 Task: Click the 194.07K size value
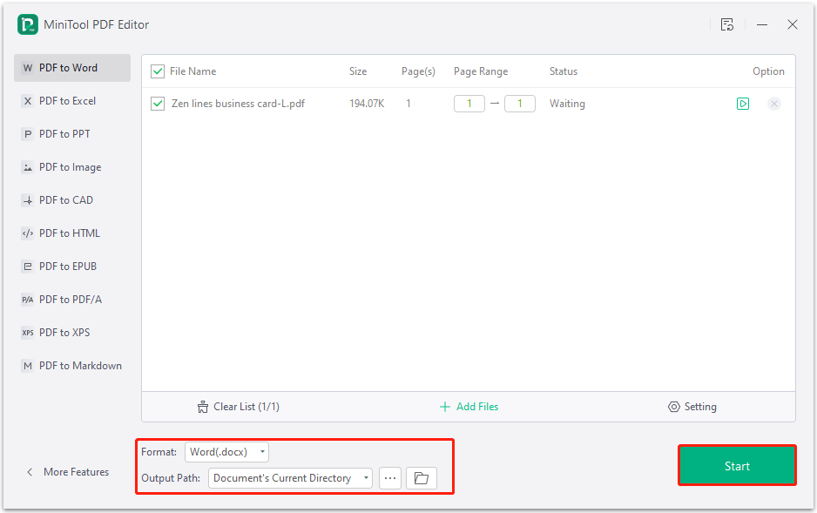pyautogui.click(x=367, y=104)
